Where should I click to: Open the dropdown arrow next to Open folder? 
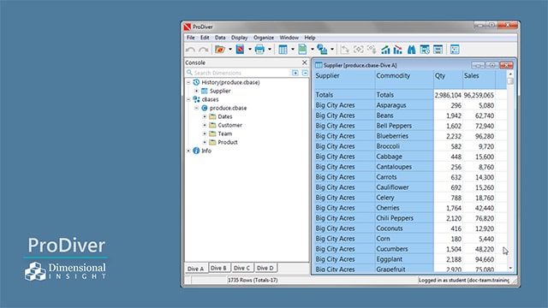click(x=230, y=50)
